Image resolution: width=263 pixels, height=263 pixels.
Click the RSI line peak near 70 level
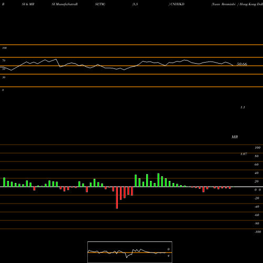point(56,59)
